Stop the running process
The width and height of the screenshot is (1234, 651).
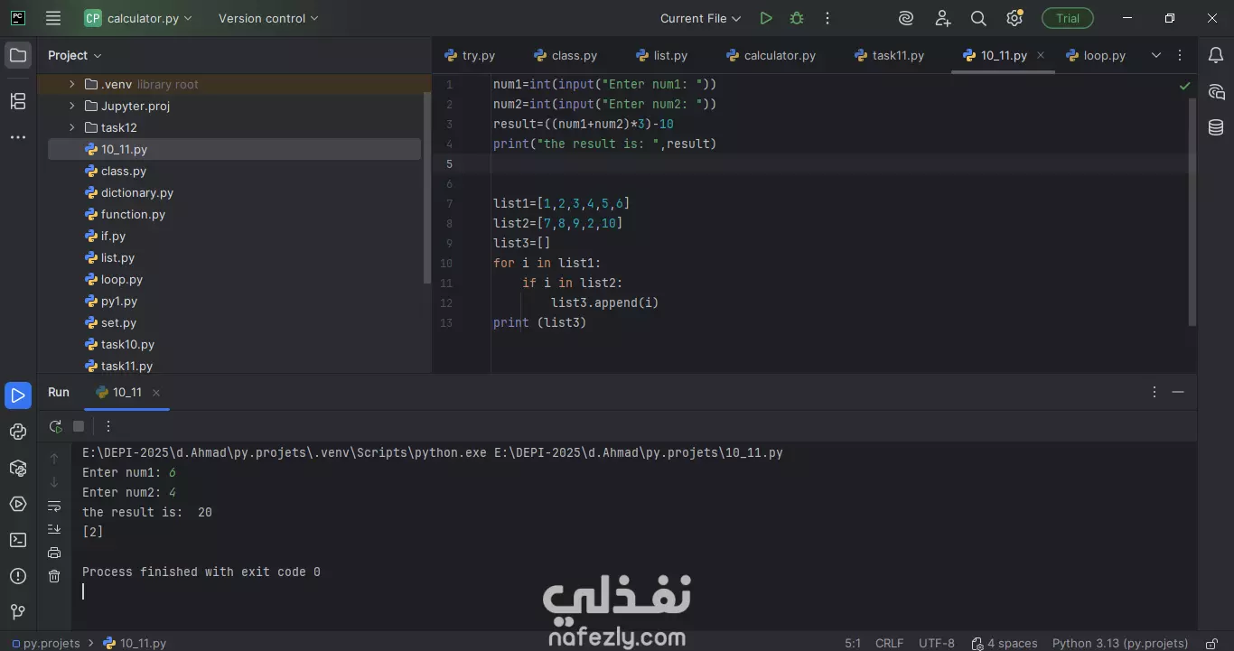point(79,426)
